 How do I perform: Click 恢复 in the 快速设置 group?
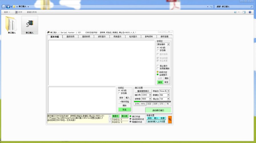162,118
